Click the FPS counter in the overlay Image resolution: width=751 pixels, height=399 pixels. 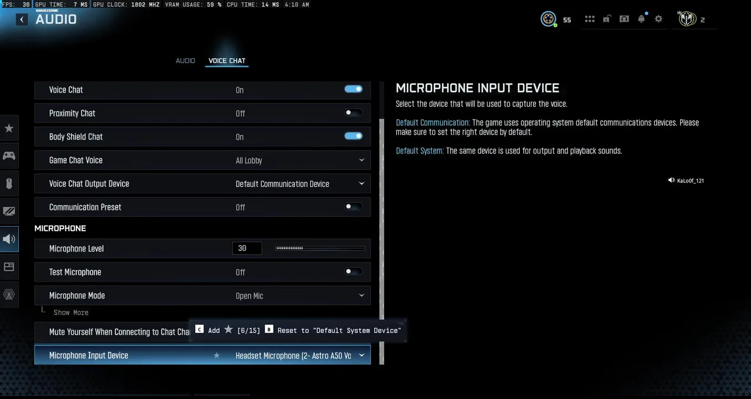click(16, 4)
